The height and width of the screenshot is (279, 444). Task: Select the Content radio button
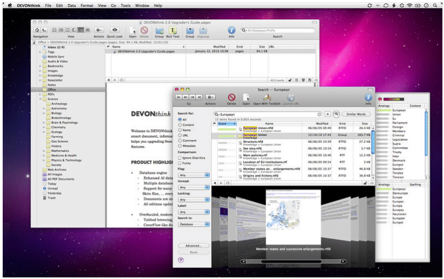click(x=180, y=125)
